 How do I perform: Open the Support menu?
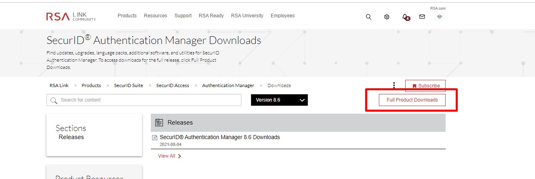point(183,16)
